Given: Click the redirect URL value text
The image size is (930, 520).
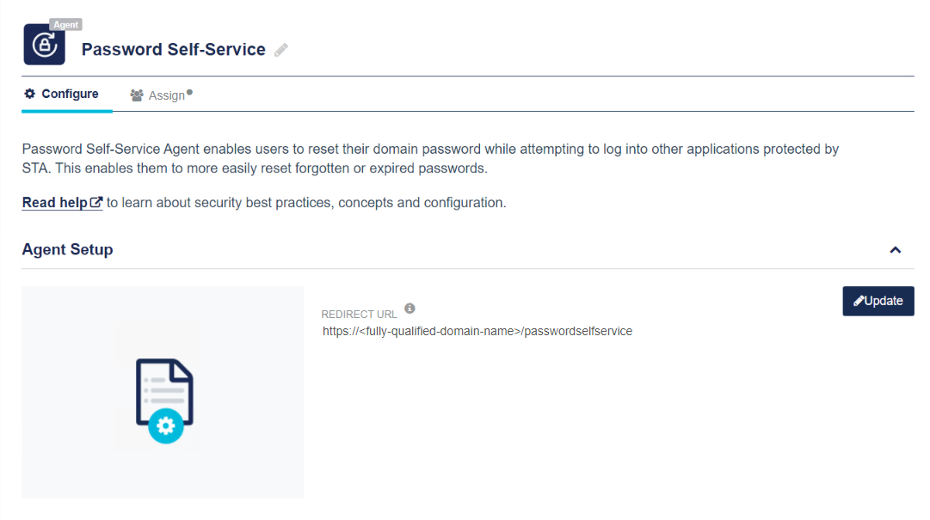Looking at the screenshot, I should pos(477,331).
